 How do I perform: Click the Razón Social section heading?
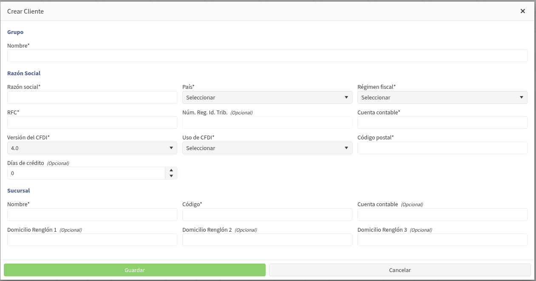[24, 73]
